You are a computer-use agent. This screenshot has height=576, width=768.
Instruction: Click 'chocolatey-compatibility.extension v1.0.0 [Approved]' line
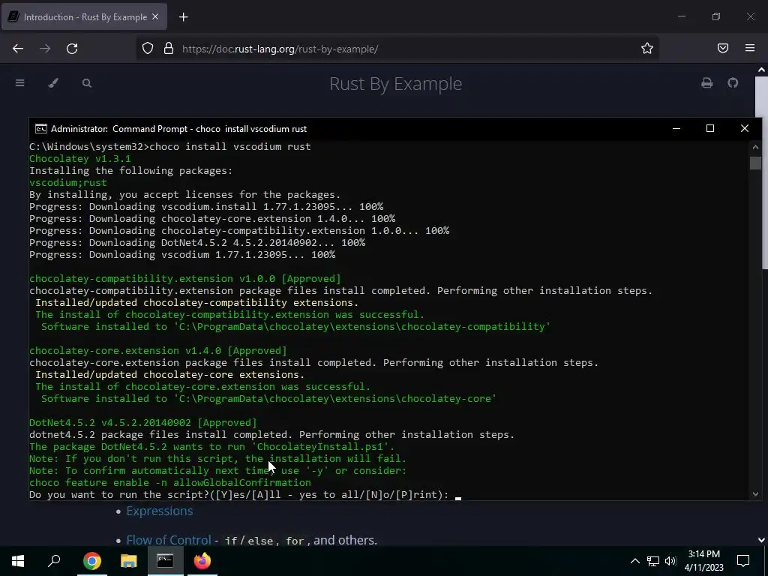(x=185, y=279)
